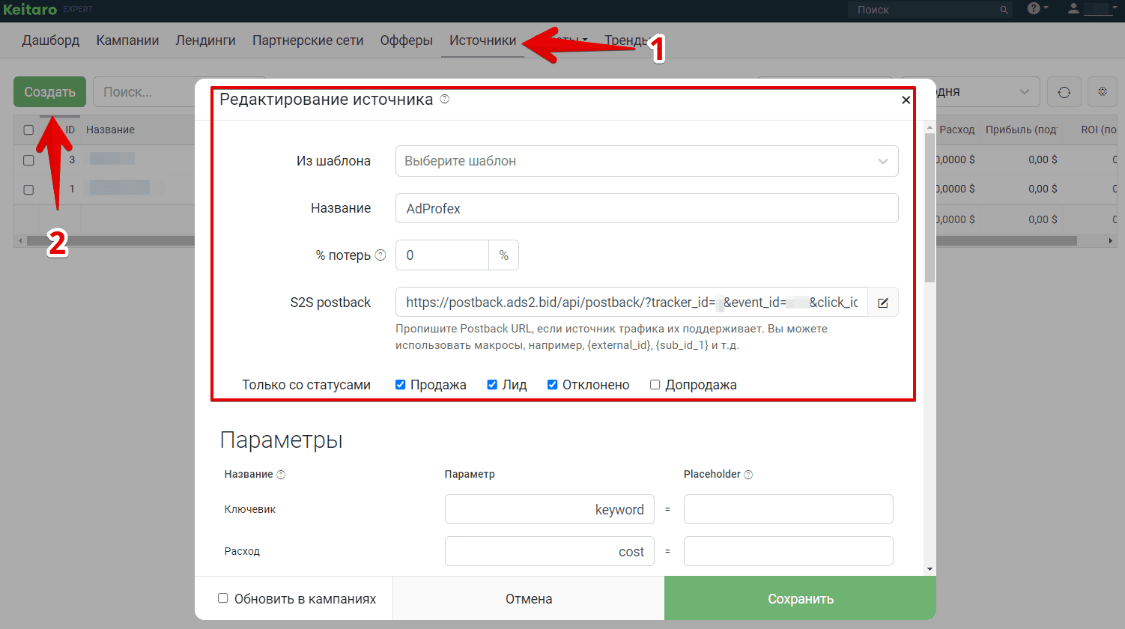1125x629 pixels.
Task: Select checkbox for source row ID 1
Action: pos(28,190)
